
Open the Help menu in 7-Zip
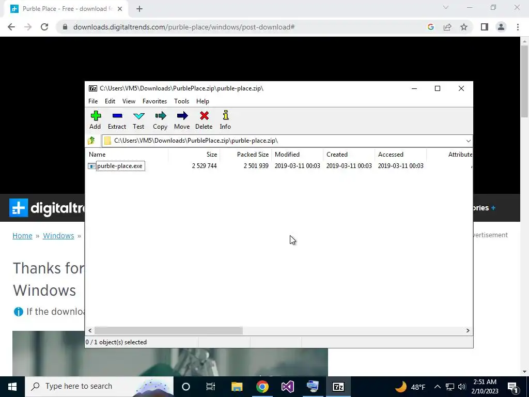(203, 101)
